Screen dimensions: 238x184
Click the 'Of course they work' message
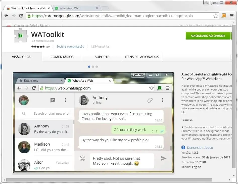(x=138, y=130)
